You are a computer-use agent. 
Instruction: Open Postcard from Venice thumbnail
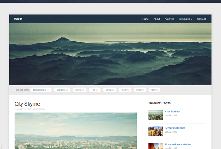tap(156, 146)
